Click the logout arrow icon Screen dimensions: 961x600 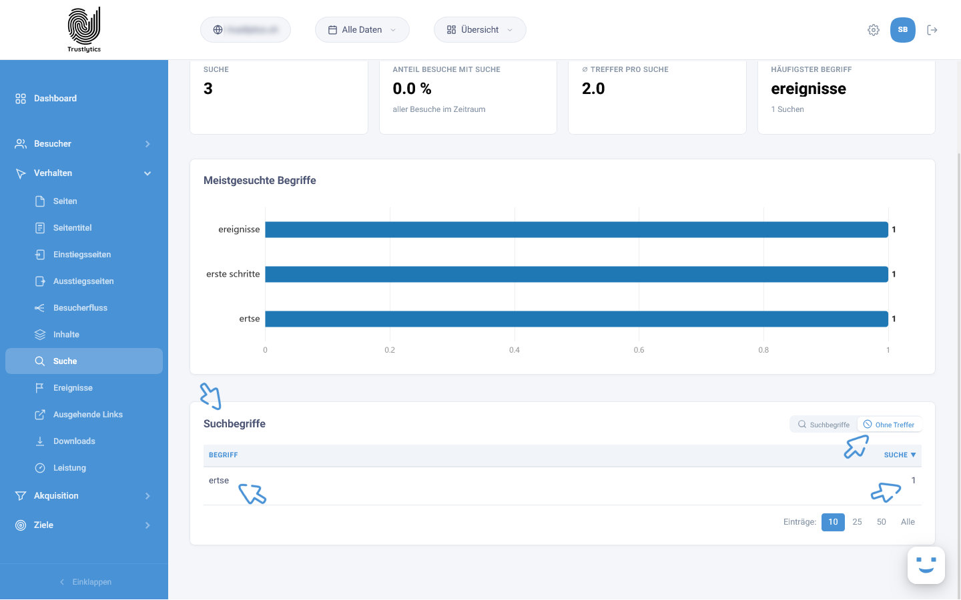click(x=932, y=30)
